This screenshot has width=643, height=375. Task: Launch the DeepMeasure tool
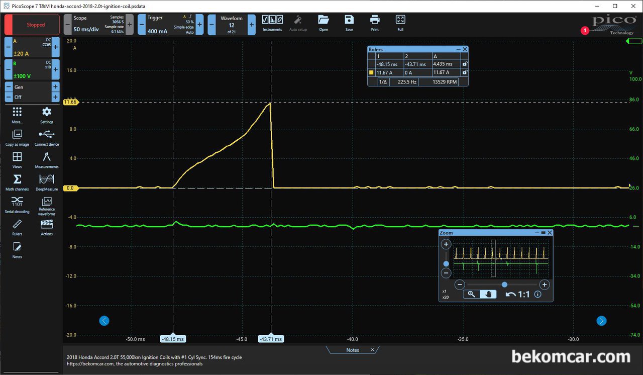[x=47, y=182]
